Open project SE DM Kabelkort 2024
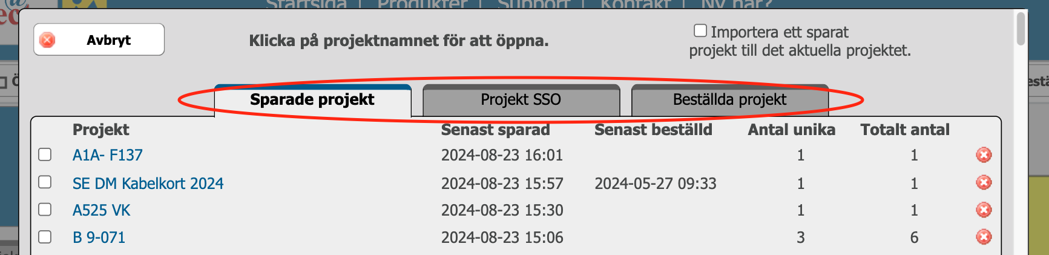 [x=148, y=183]
